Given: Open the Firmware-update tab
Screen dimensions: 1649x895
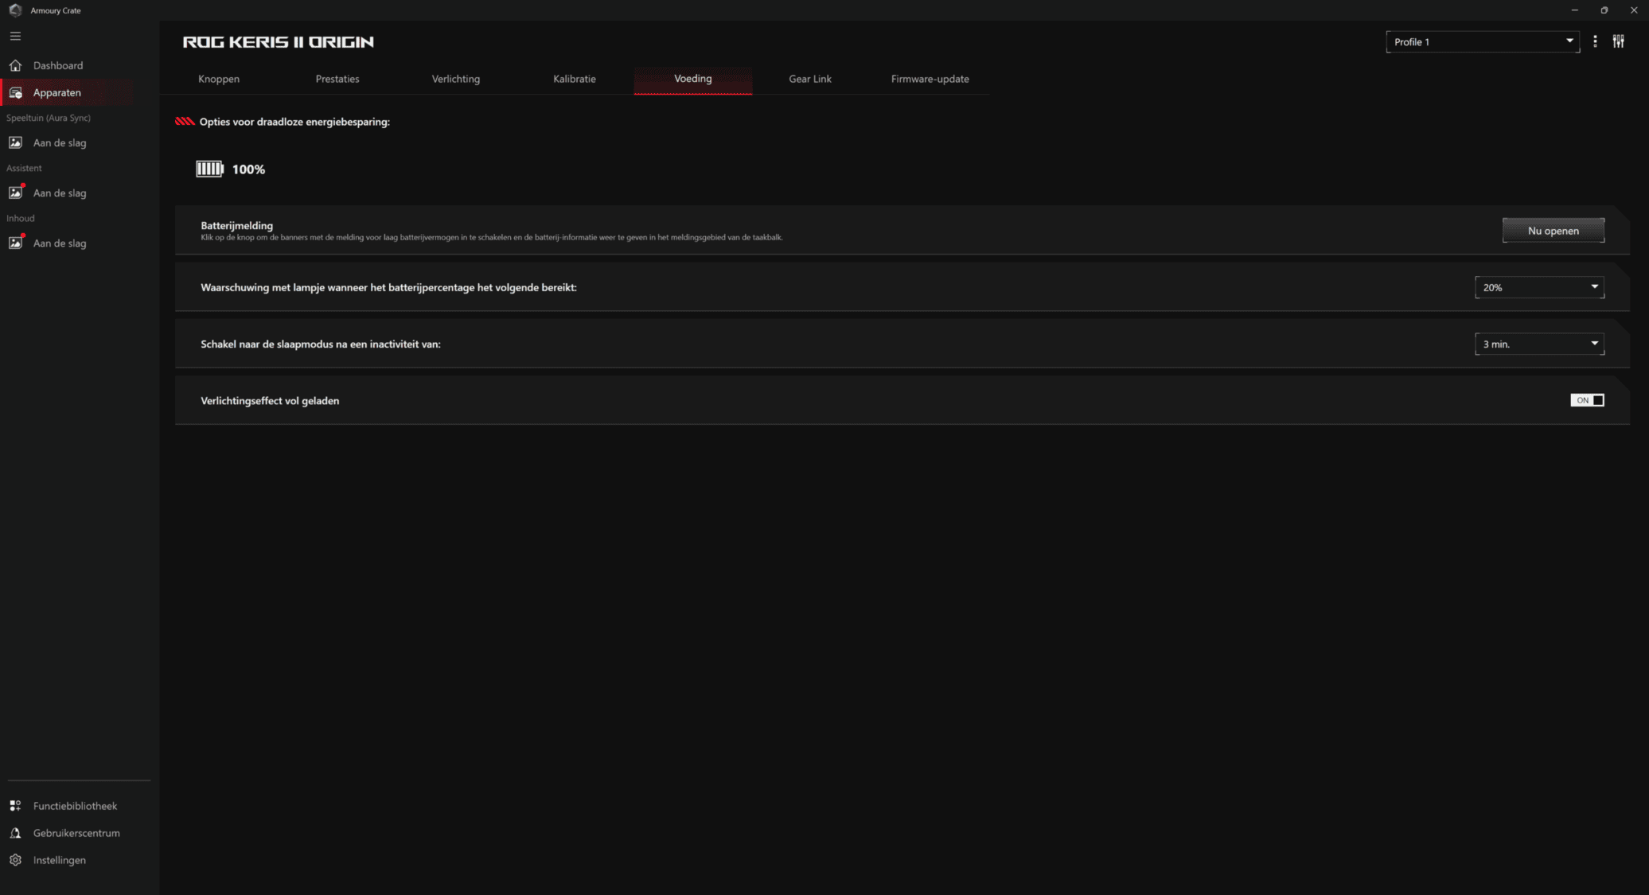Looking at the screenshot, I should 930,79.
